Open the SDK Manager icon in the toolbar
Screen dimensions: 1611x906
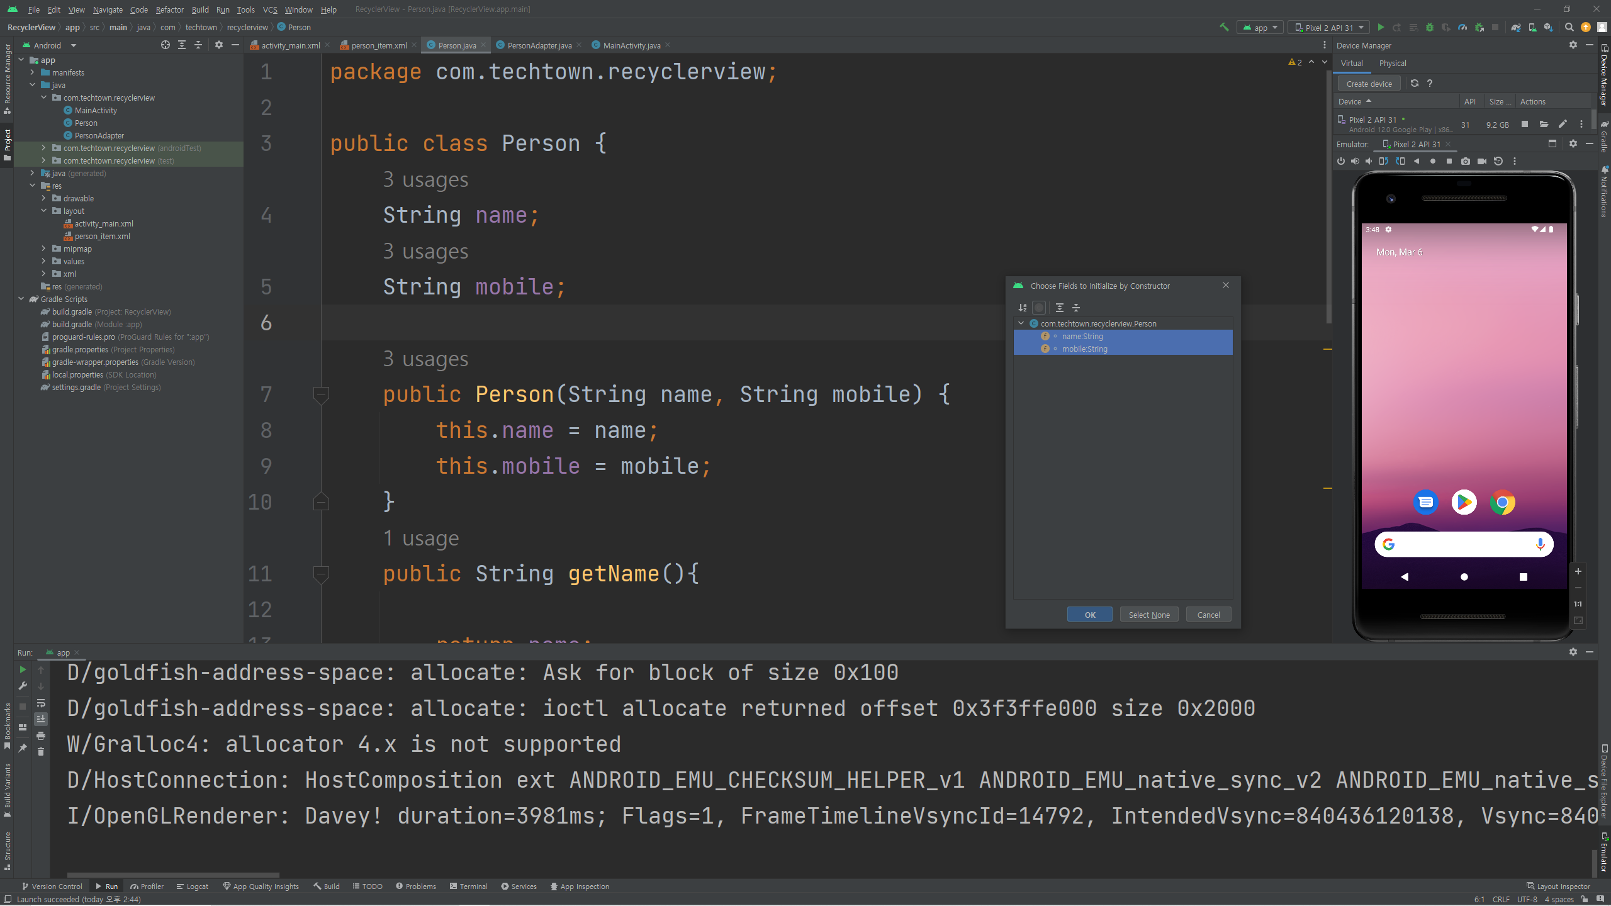tap(1549, 27)
